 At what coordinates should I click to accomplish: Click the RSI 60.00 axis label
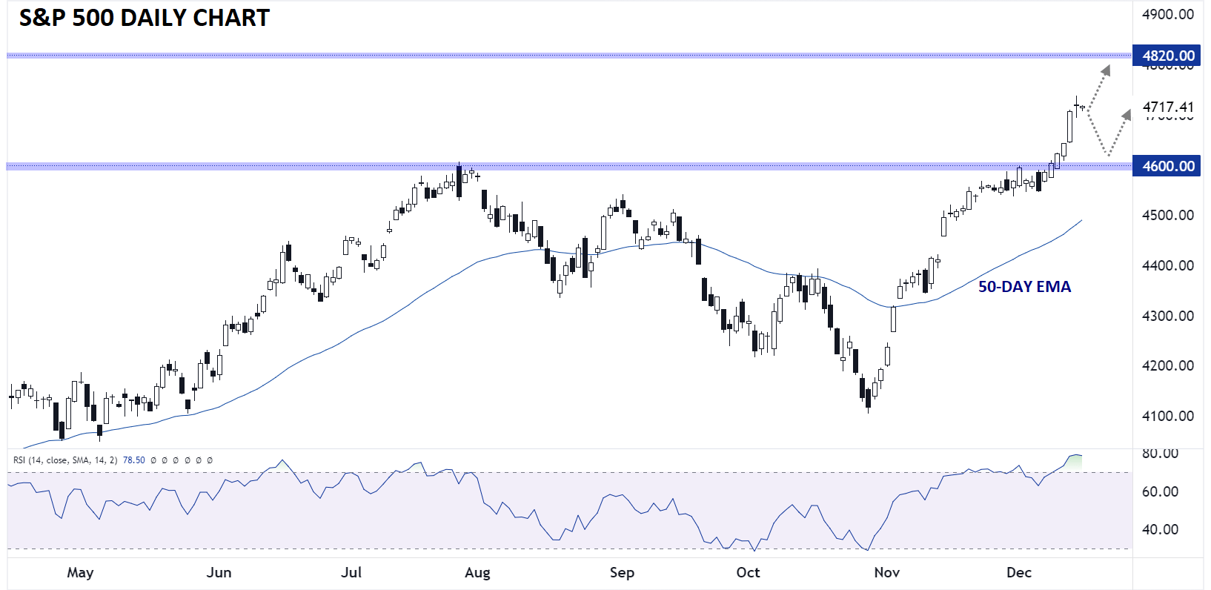point(1160,491)
